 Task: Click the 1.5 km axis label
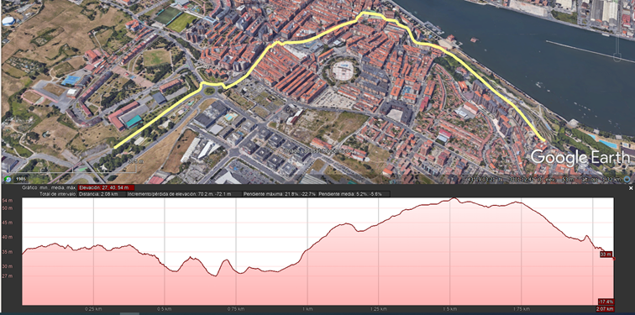coord(449,309)
